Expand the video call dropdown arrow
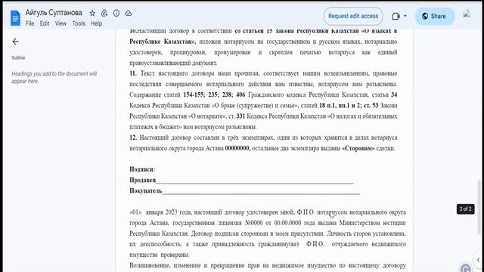Viewport: 484px width, 272px height. pos(405,16)
